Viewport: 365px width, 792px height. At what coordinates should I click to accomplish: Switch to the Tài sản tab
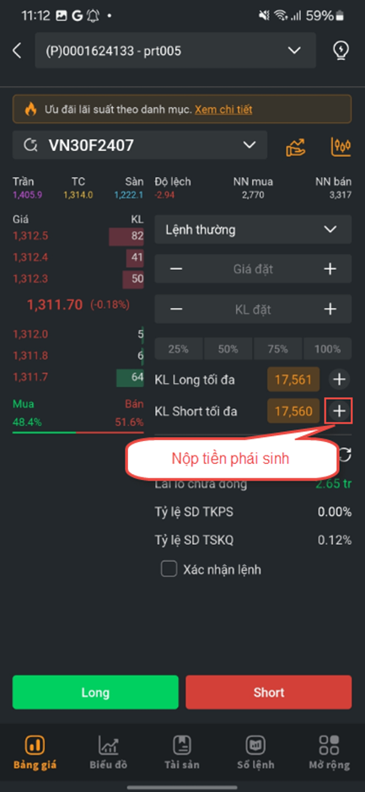click(182, 752)
